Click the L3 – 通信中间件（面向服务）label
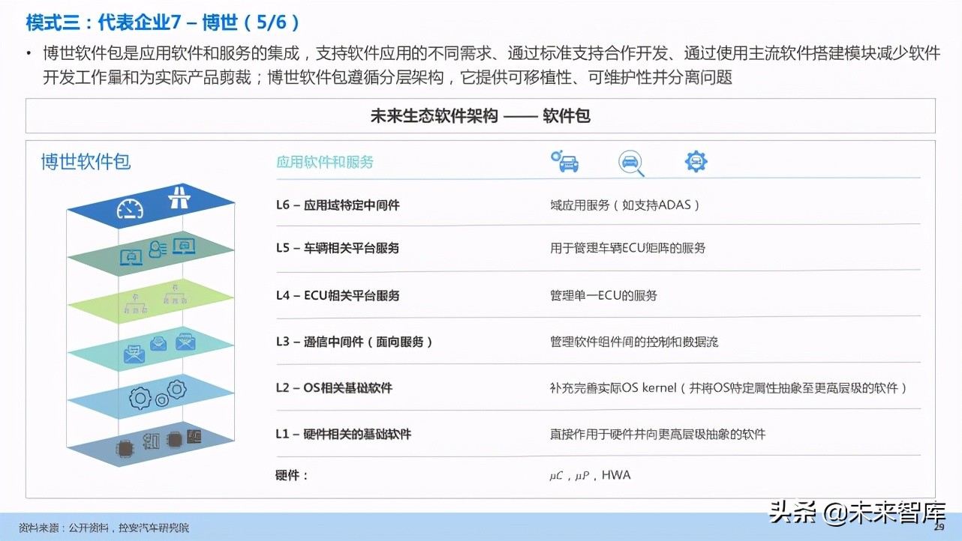This screenshot has height=541, width=962. point(355,342)
